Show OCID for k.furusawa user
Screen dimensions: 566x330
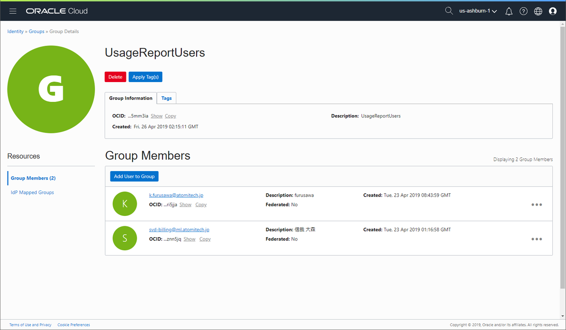coord(185,205)
